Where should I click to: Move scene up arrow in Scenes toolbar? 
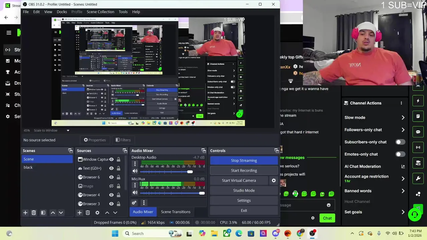point(53,213)
